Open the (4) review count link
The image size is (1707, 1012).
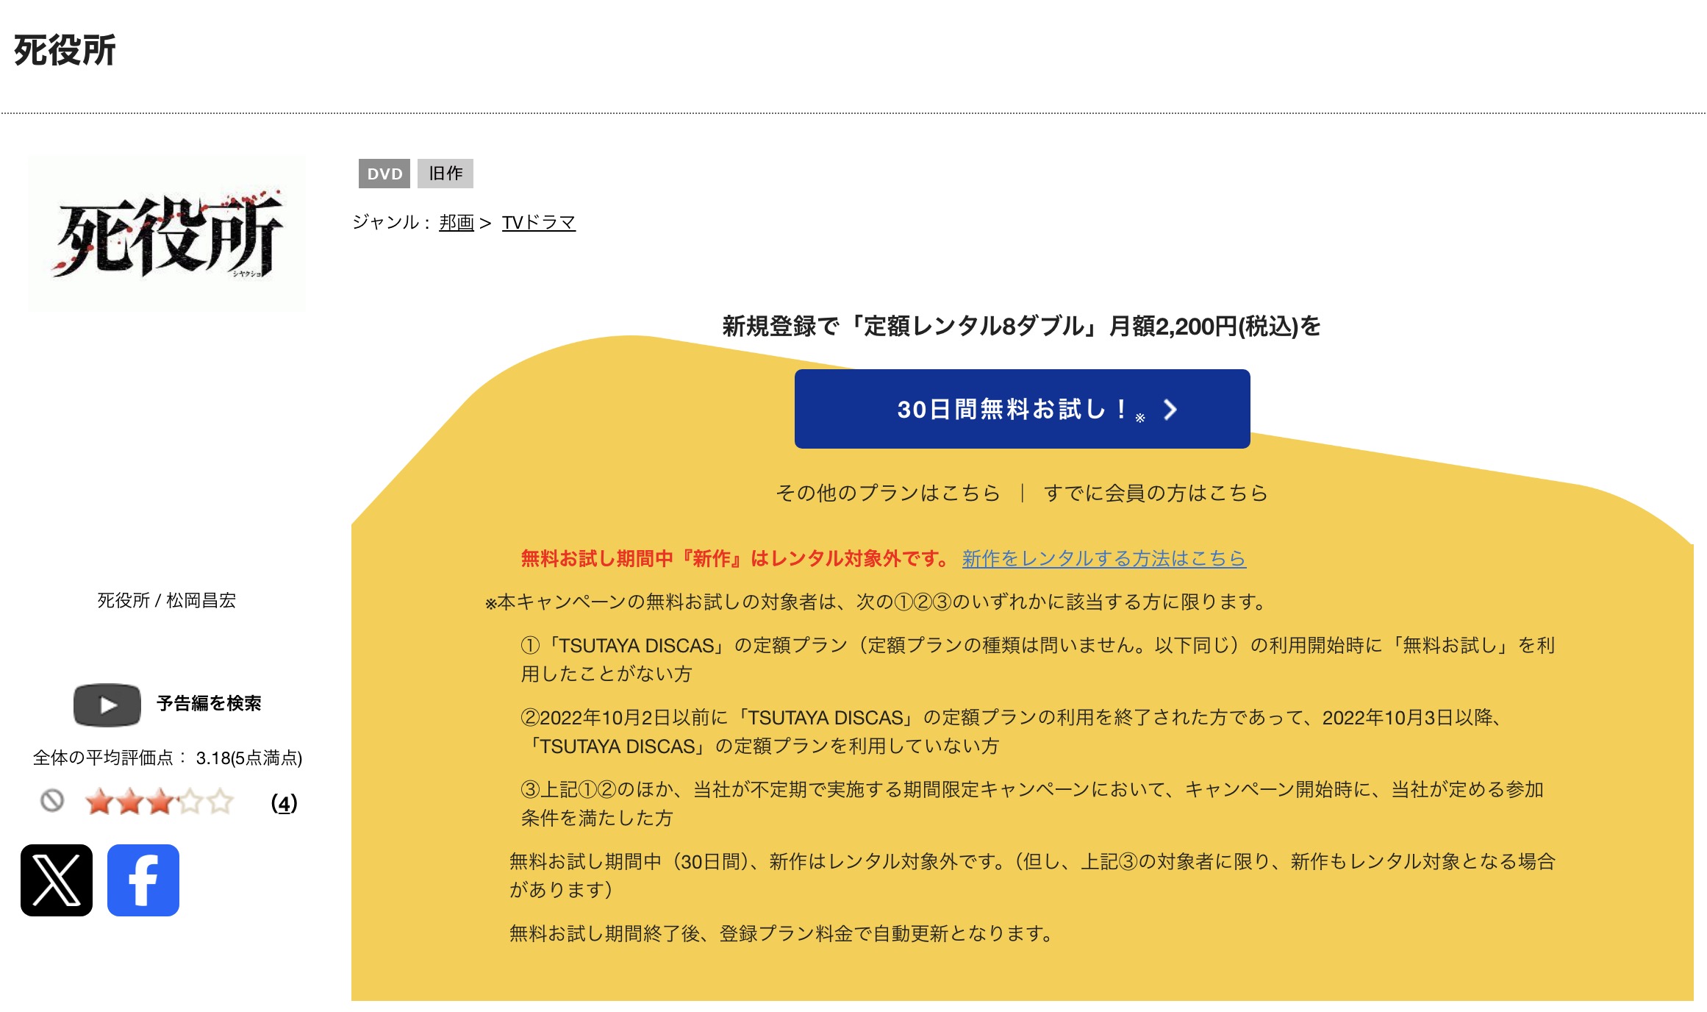(x=284, y=802)
